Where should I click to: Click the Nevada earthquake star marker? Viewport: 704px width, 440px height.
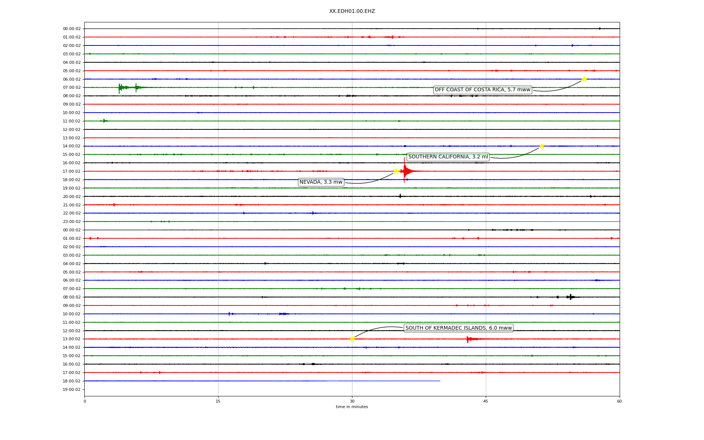click(x=396, y=171)
